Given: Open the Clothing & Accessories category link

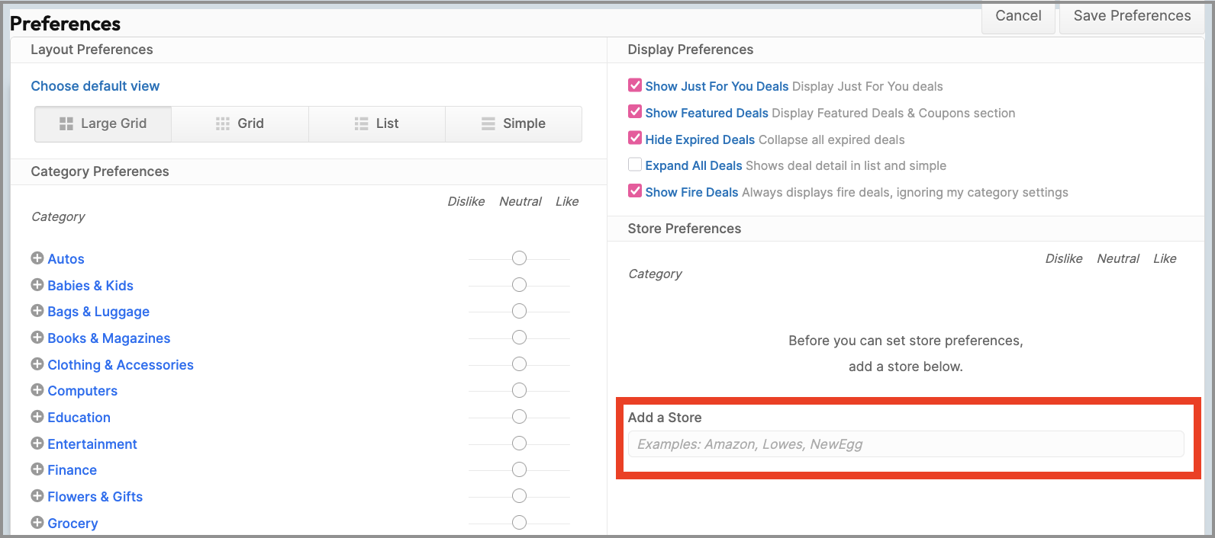Looking at the screenshot, I should (121, 365).
